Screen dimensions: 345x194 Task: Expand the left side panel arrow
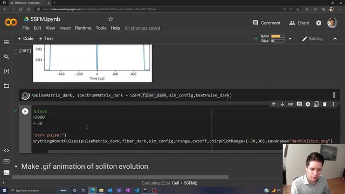click(x=3, y=183)
